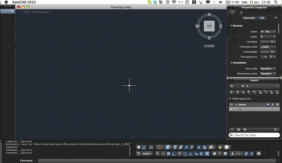
Task: Click the Linetype scale value field
Action: [268, 47]
